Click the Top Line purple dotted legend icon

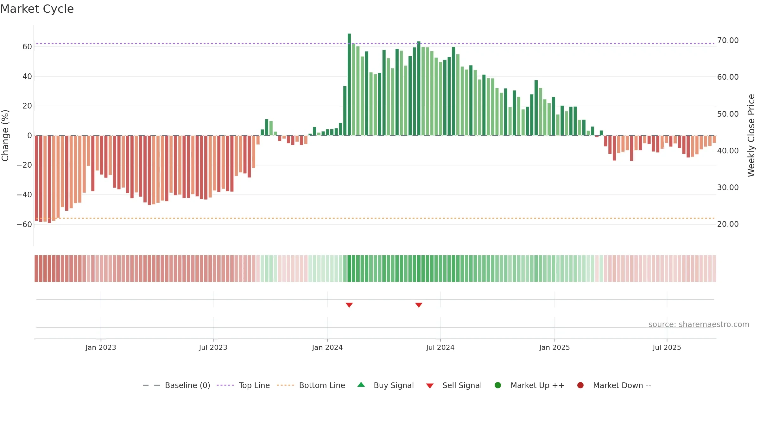225,385
